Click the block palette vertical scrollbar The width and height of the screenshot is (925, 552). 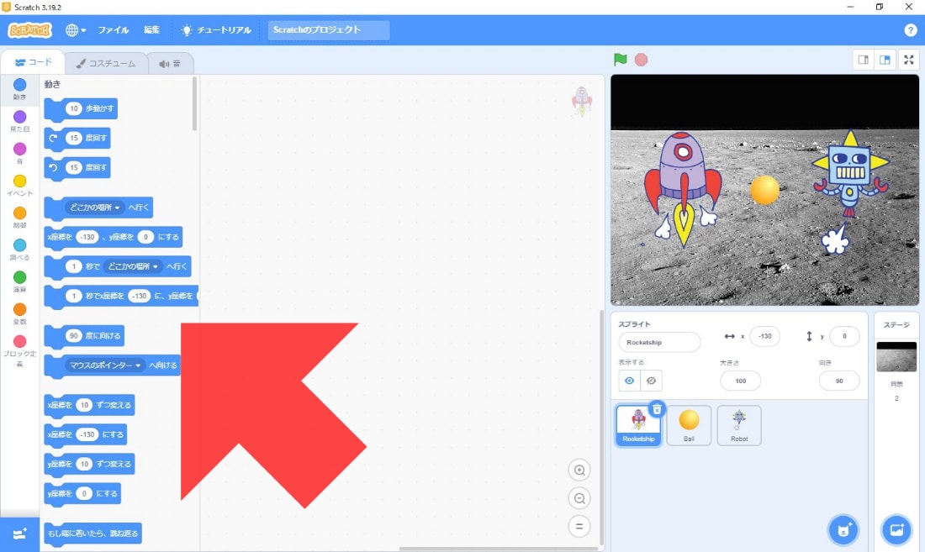[x=195, y=104]
